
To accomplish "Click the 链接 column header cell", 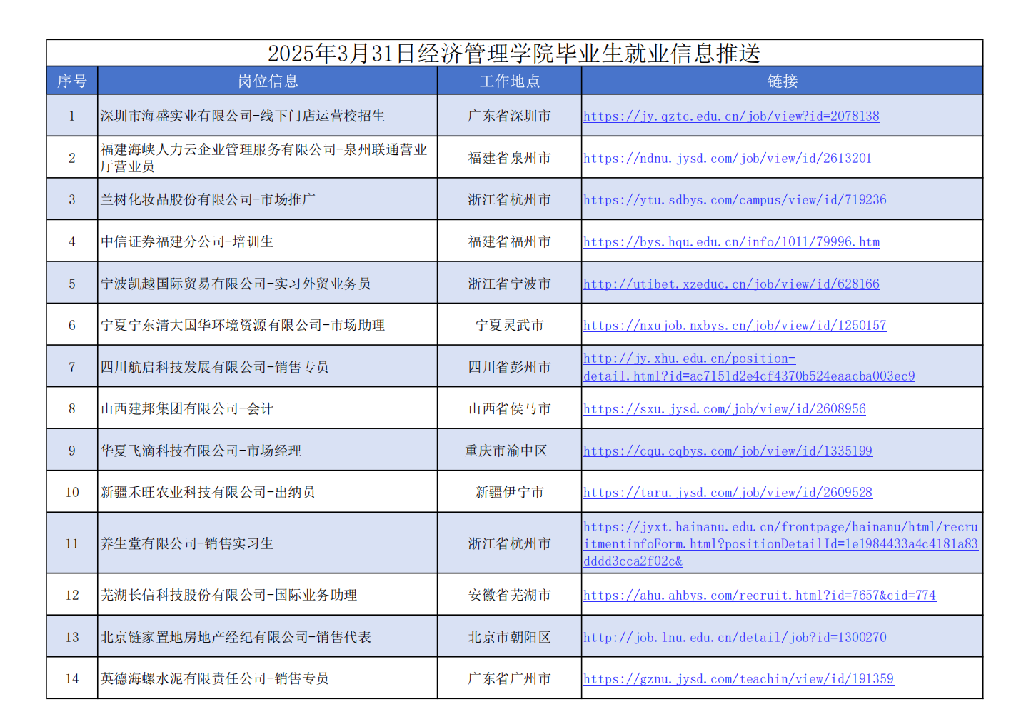I will [x=782, y=81].
